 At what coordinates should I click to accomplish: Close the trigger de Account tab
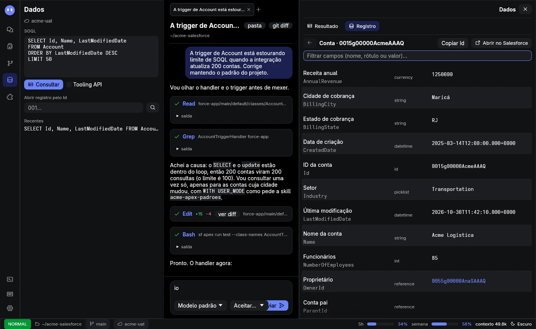pyautogui.click(x=249, y=10)
